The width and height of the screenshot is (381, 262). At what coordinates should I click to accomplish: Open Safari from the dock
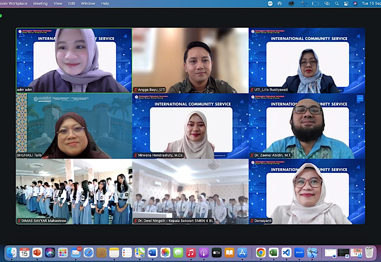coord(89,253)
